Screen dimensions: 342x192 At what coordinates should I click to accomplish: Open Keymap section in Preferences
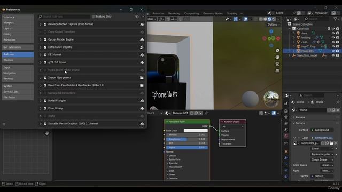click(18, 79)
